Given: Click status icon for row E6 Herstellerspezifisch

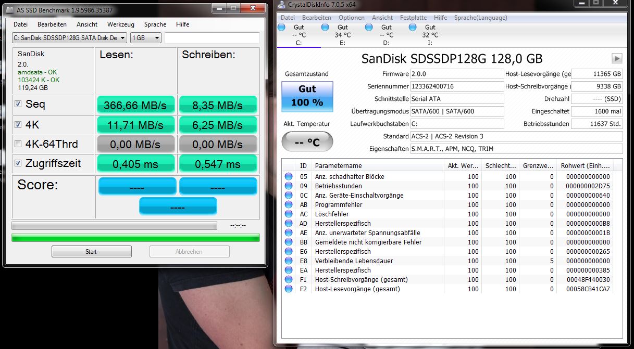Looking at the screenshot, I should [289, 251].
